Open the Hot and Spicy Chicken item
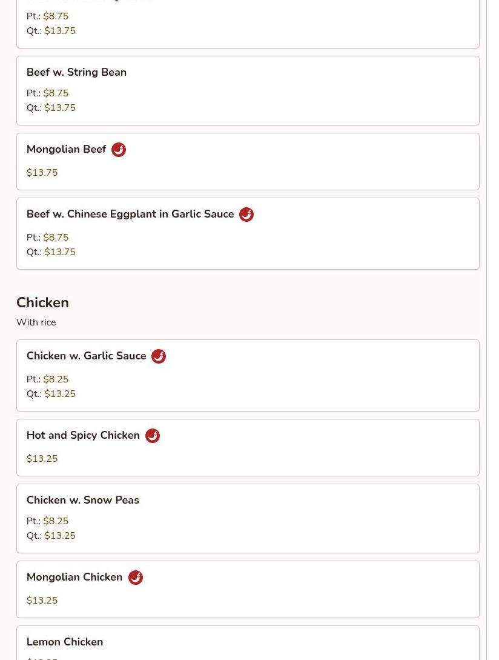The height and width of the screenshot is (660, 499). [83, 435]
